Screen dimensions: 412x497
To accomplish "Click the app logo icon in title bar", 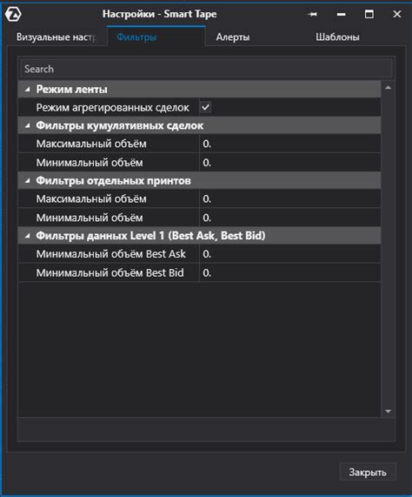I will tap(13, 14).
